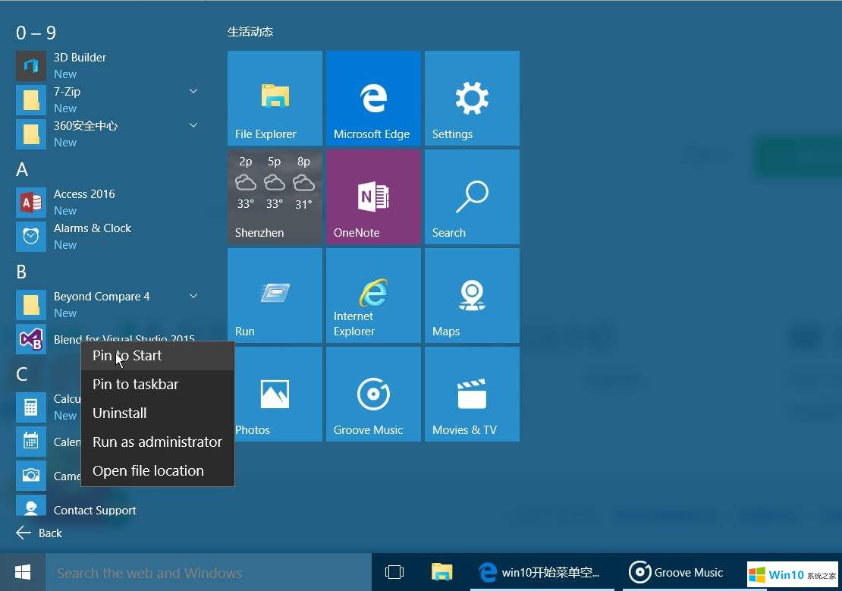Open the Calendar app icon
842x591 pixels.
[x=30, y=442]
